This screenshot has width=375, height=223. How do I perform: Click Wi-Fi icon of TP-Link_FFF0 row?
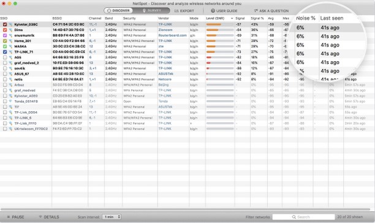tap(10, 123)
